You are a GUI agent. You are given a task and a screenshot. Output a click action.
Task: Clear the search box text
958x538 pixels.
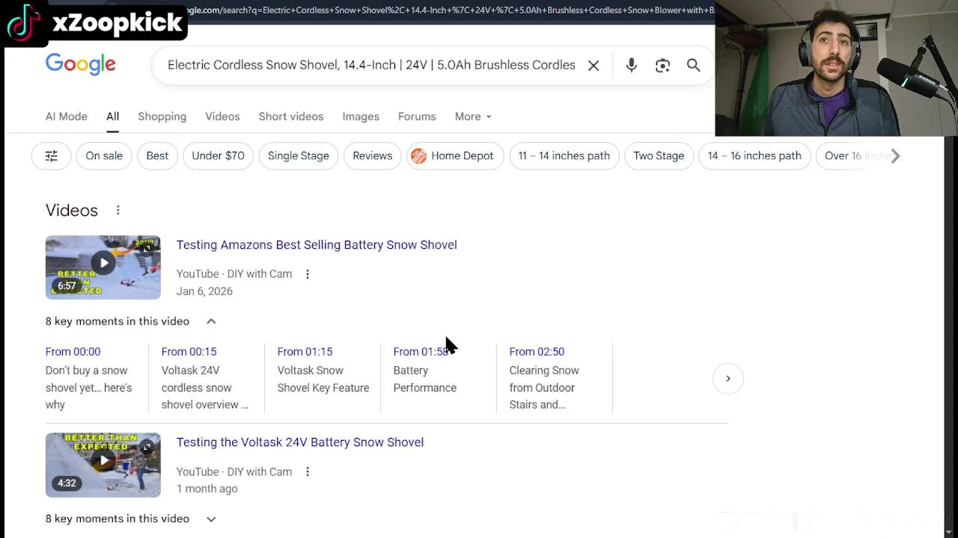(x=594, y=65)
